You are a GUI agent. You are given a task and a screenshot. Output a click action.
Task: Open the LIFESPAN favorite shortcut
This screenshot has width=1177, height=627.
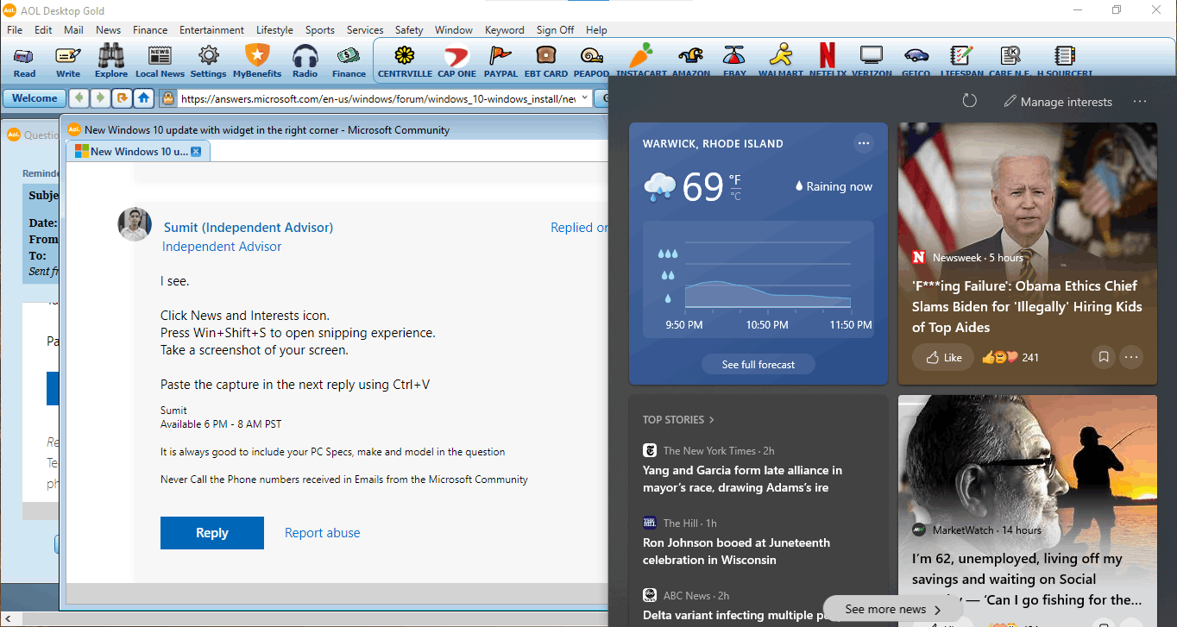point(962,61)
